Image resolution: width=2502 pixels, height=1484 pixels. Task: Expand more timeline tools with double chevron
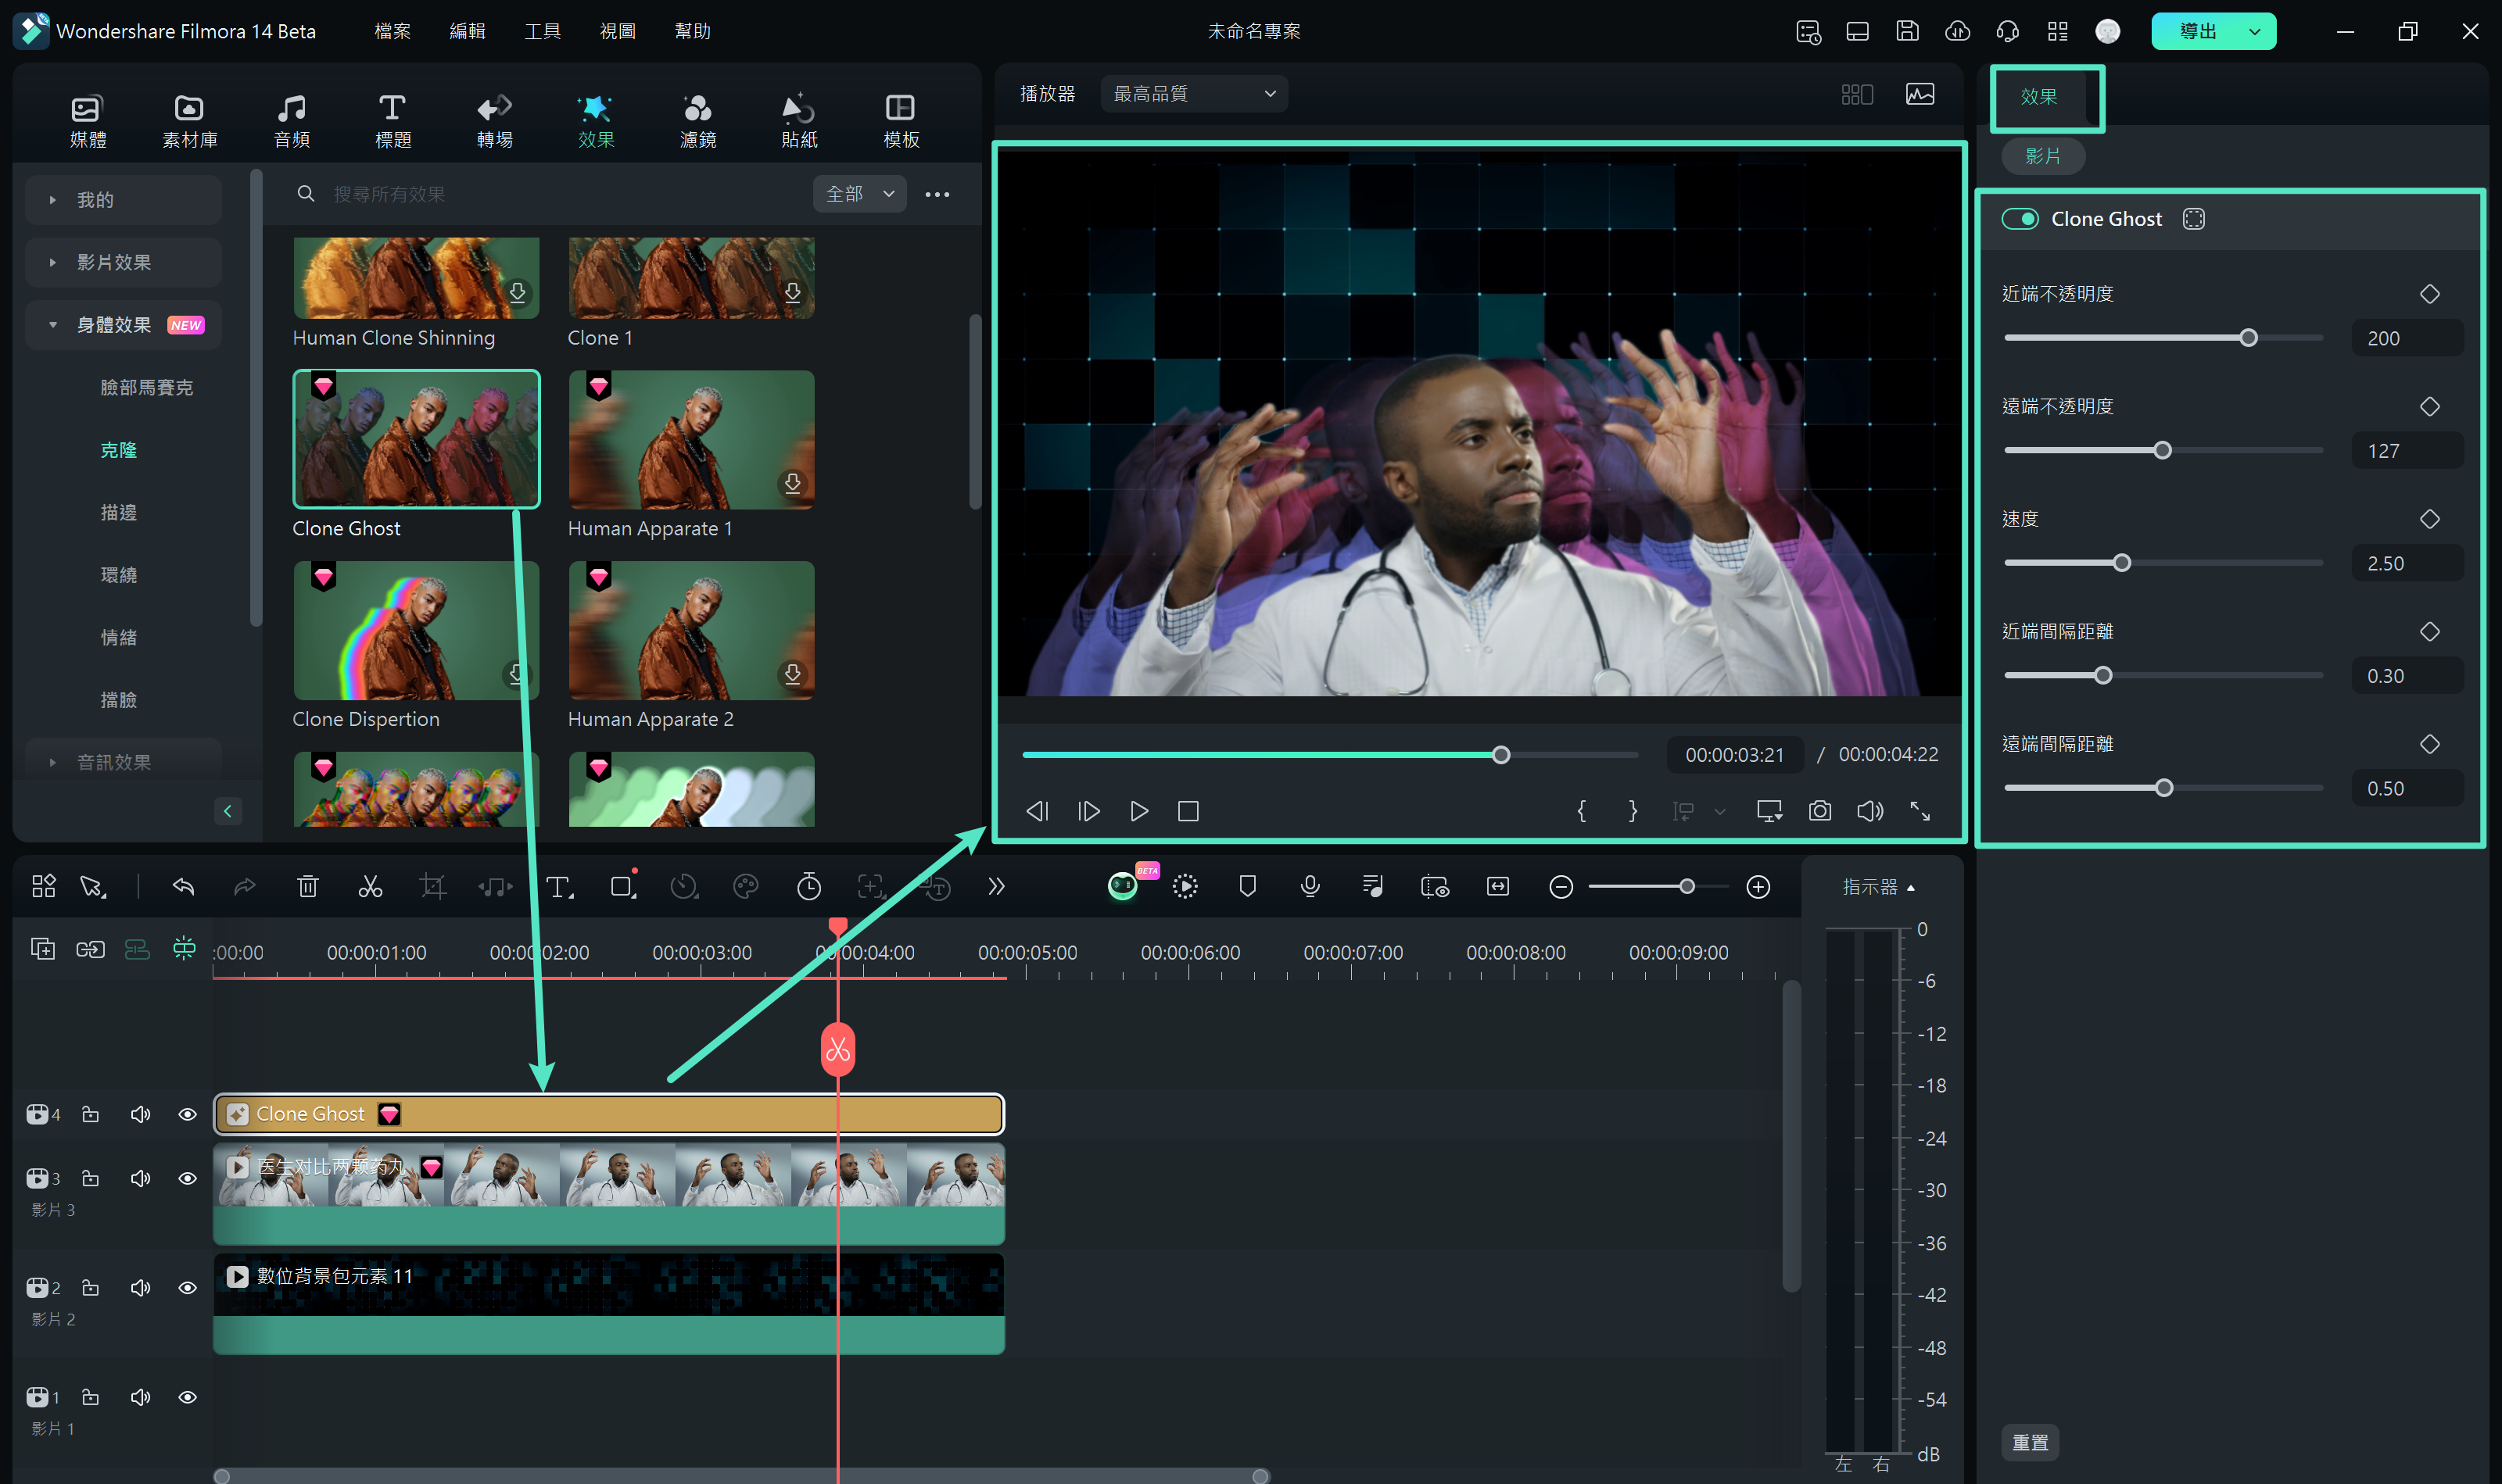995,886
